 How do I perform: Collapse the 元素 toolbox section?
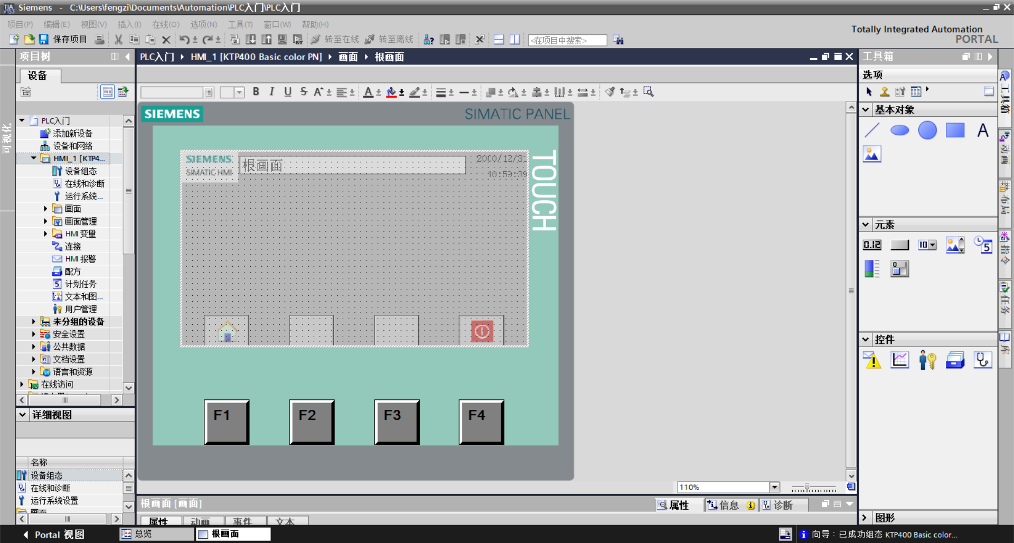[865, 224]
